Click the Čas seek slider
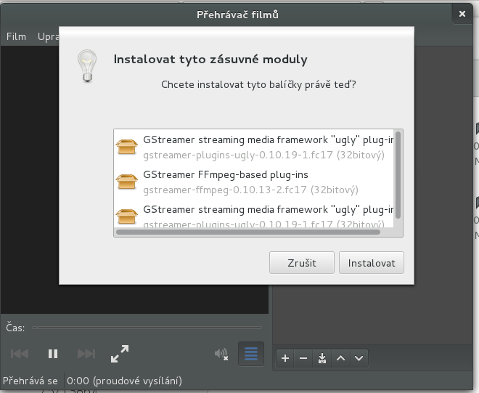 point(147,328)
